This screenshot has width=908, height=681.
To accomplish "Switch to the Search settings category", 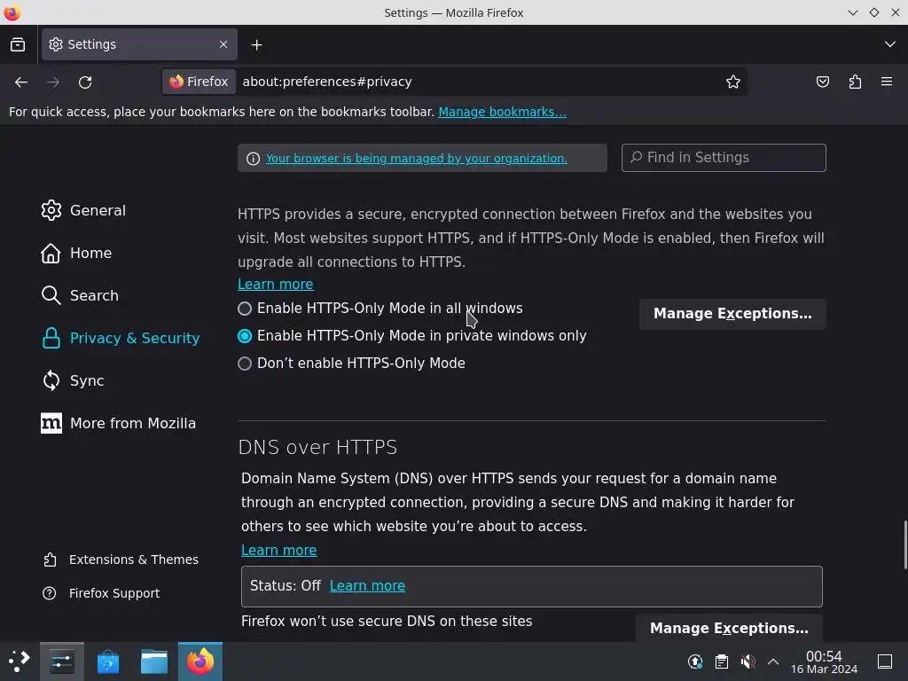I will [94, 295].
